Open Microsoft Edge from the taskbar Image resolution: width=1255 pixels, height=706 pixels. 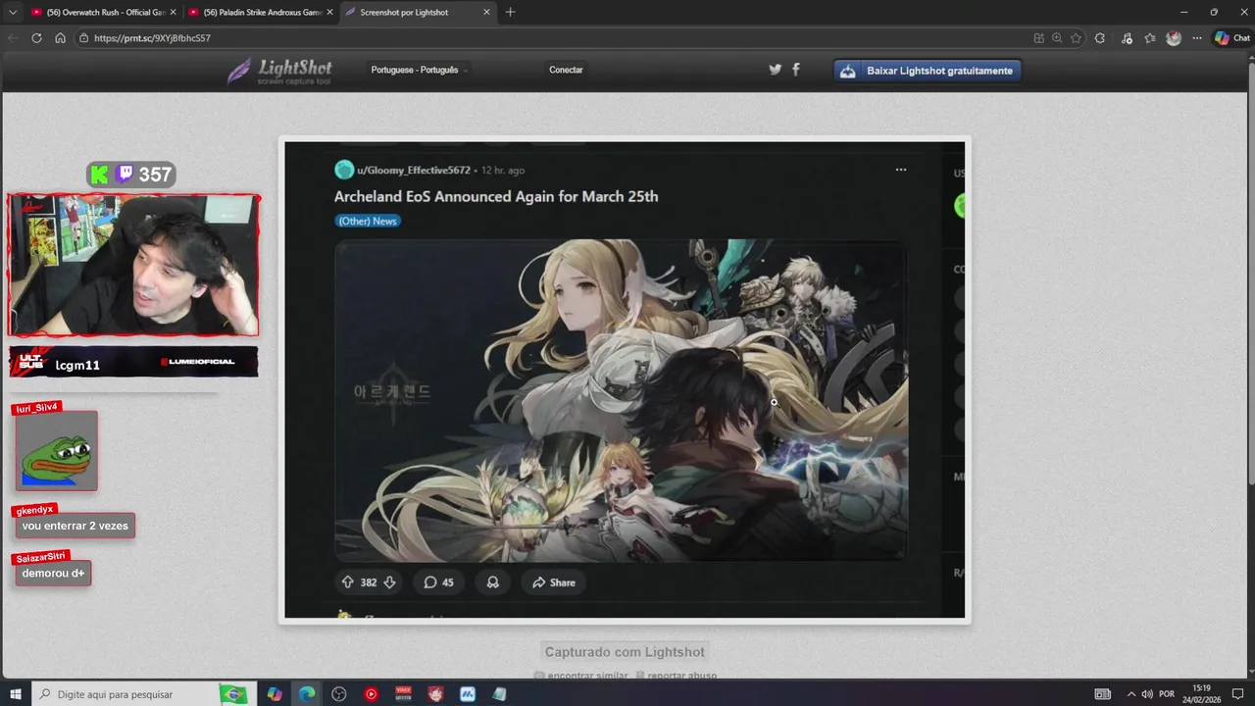(307, 694)
